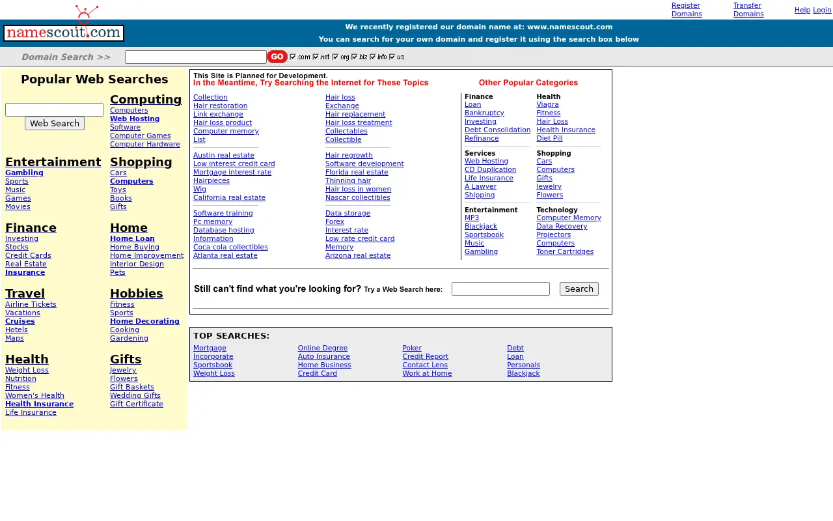Image resolution: width=833 pixels, height=521 pixels.
Task: Open the Computing category heading
Action: pyautogui.click(x=146, y=99)
